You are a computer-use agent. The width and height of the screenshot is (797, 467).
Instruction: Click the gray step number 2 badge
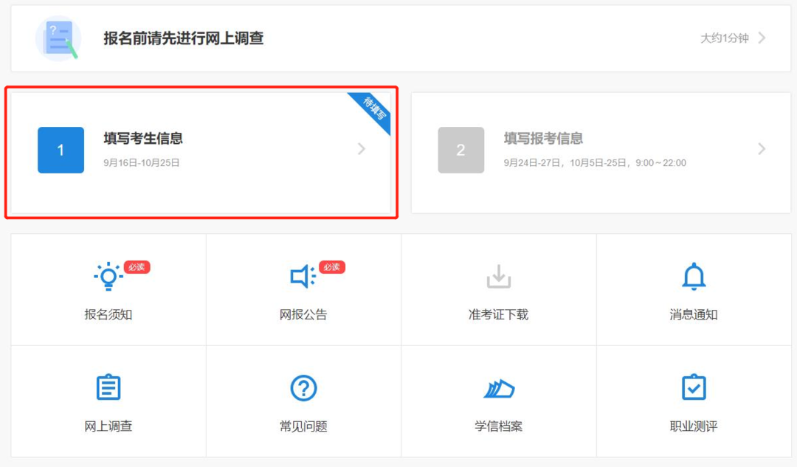pyautogui.click(x=461, y=150)
